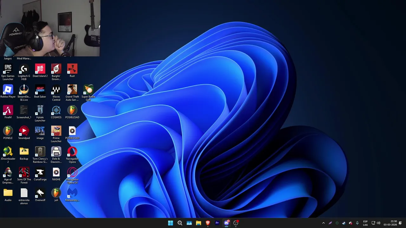Switch to Discord in the taskbar
The width and height of the screenshot is (406, 228).
coord(226,223)
